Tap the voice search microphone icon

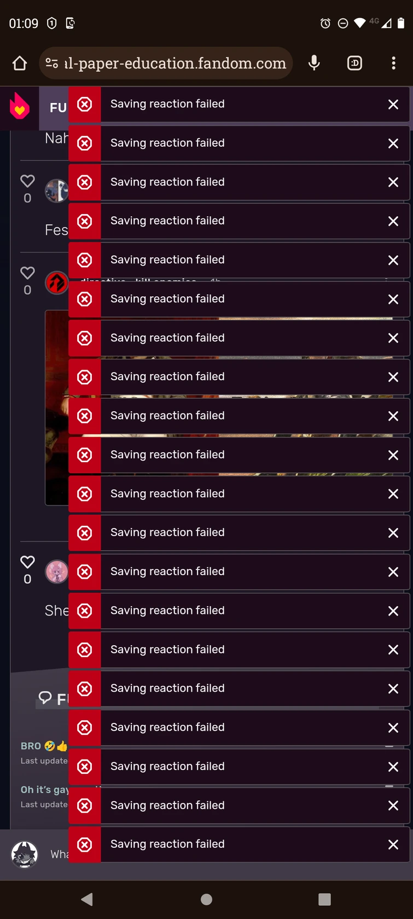click(314, 64)
